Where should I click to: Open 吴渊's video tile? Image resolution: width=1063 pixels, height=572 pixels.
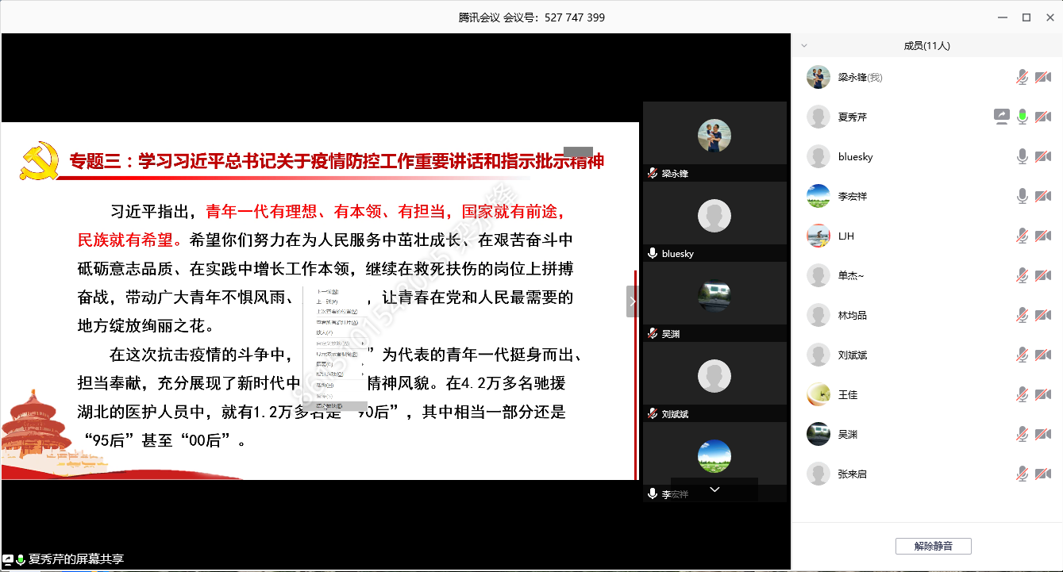(714, 301)
